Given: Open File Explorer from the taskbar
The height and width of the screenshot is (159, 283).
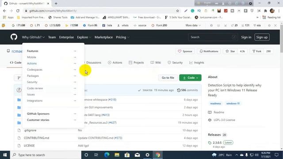Looking at the screenshot, I should pyautogui.click(x=117, y=155).
